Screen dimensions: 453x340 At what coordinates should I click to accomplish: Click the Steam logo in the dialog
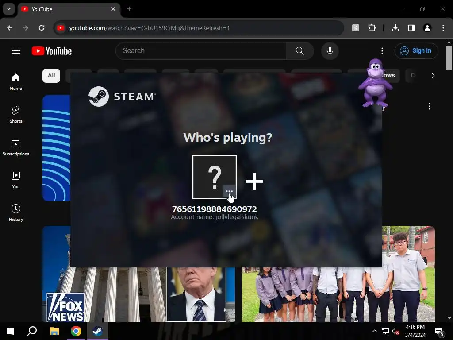tap(122, 96)
